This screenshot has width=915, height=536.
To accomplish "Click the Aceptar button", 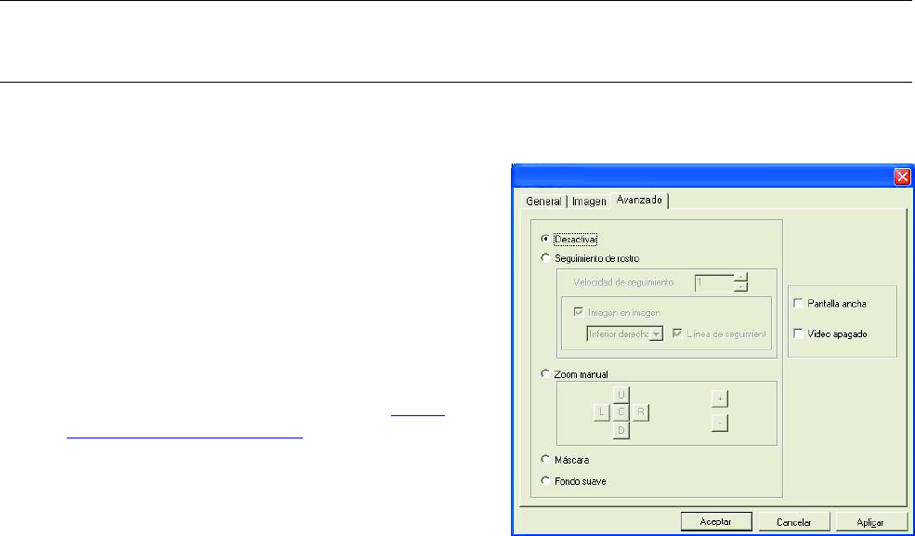I will coord(717,521).
